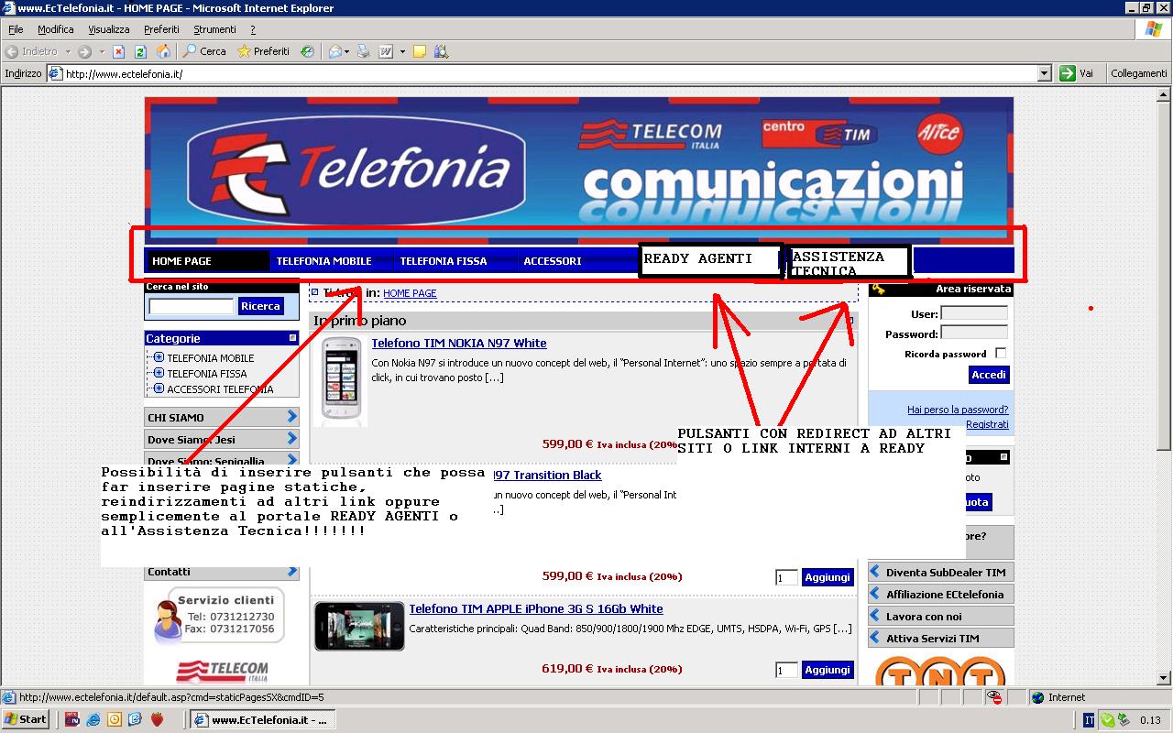Viewport: 1173px width, 733px height.
Task: Click the page vertical scrollbar down arrow
Action: [1164, 679]
